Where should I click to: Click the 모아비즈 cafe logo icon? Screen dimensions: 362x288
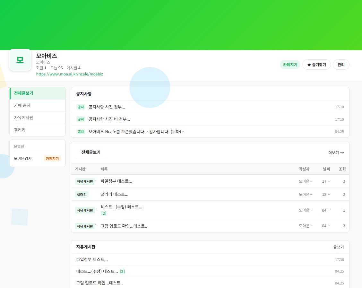[x=20, y=60]
